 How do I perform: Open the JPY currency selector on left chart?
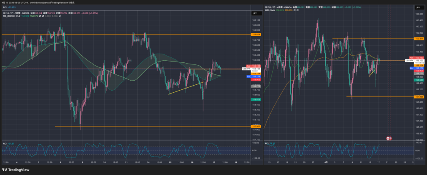(254, 13)
